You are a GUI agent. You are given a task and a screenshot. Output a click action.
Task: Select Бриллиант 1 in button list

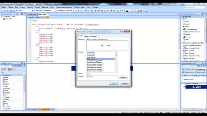[101, 52]
